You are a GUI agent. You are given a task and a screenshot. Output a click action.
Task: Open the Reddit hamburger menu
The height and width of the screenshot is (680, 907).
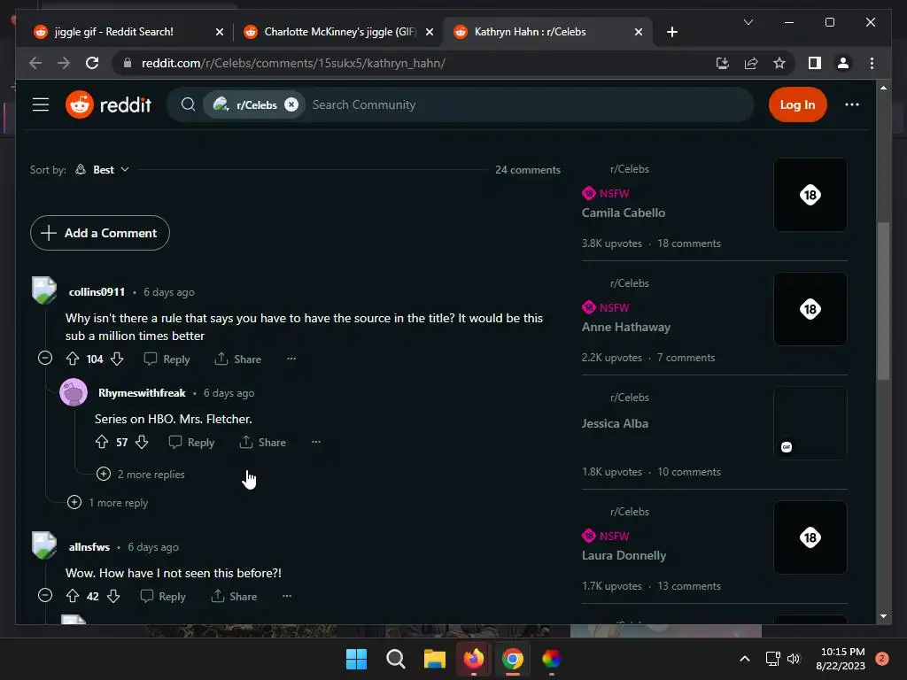(x=41, y=104)
